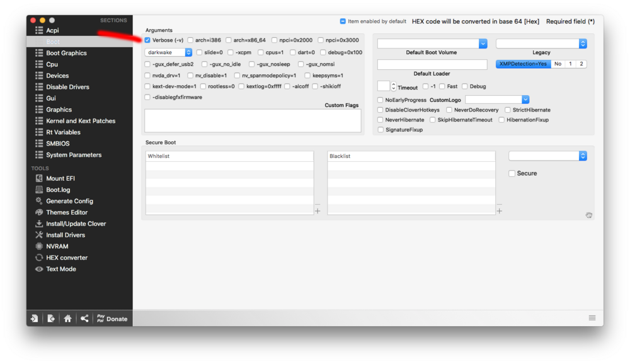Open the Default Boot Volume dropdown
The image size is (630, 364).
pos(483,43)
